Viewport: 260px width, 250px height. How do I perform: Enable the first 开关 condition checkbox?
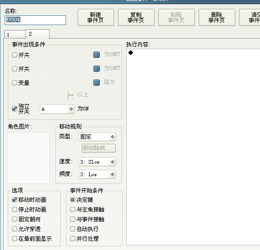pyautogui.click(x=14, y=55)
